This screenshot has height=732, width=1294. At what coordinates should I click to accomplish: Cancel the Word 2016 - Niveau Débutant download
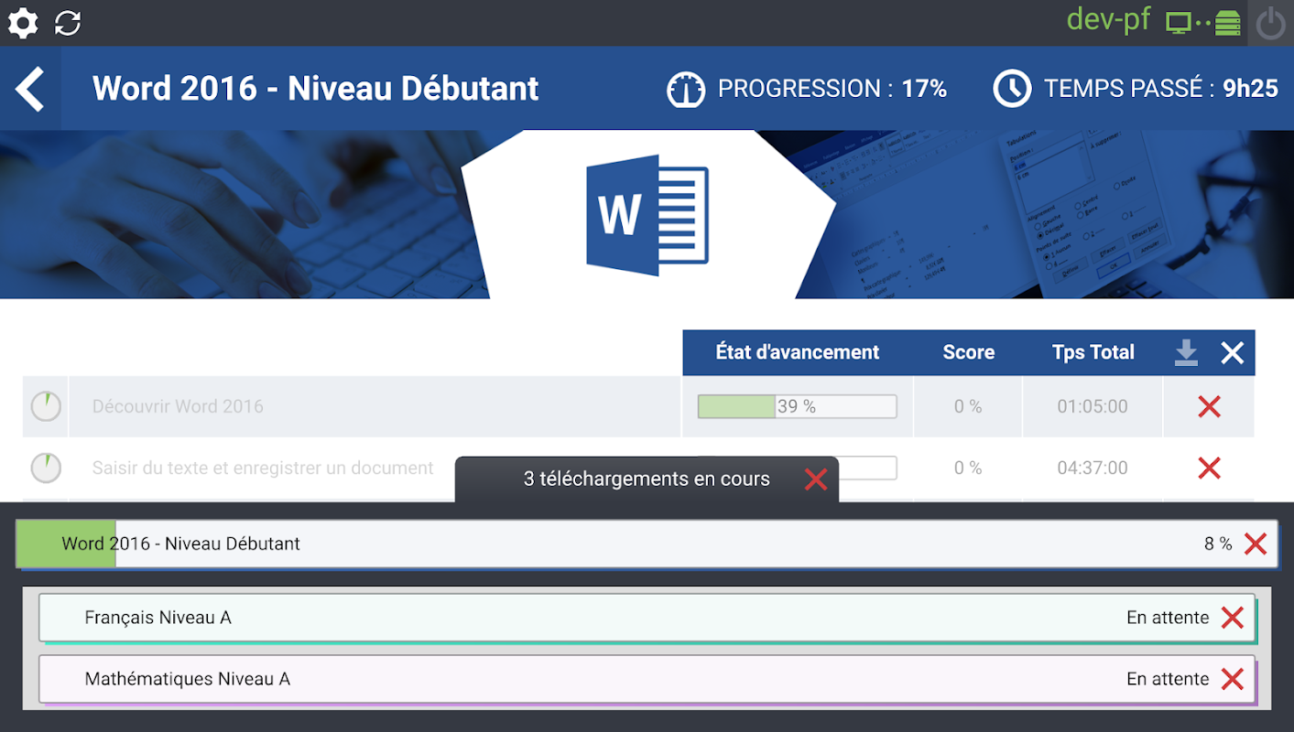(1256, 544)
